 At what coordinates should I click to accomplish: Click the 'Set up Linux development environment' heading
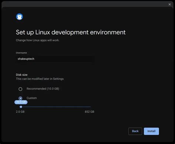(71, 32)
